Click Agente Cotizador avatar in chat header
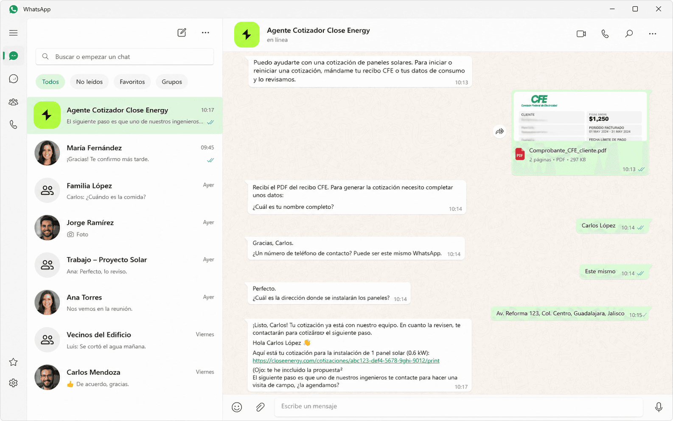Viewport: 673px width, 421px height. 247,35
